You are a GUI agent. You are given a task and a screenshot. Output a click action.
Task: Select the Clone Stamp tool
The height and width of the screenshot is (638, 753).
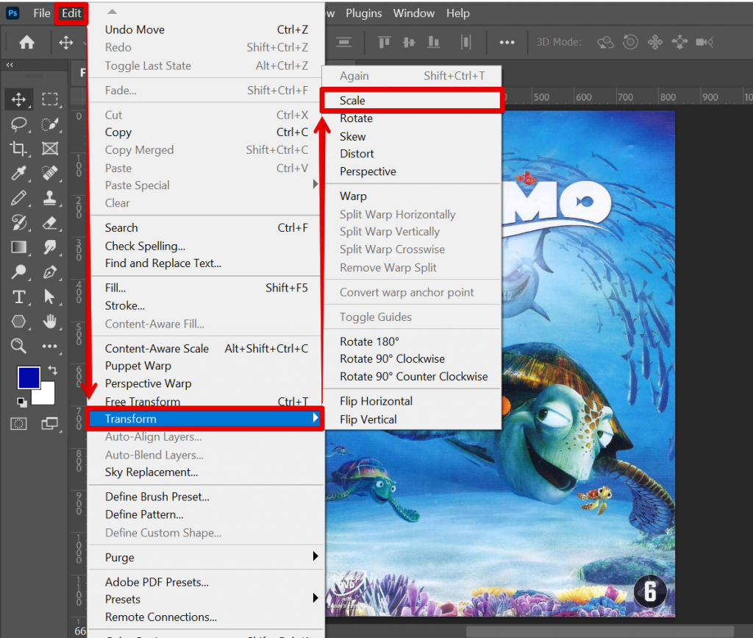click(x=50, y=198)
